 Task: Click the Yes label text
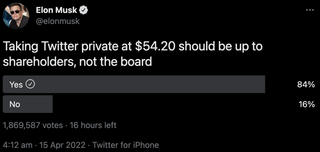(16, 85)
